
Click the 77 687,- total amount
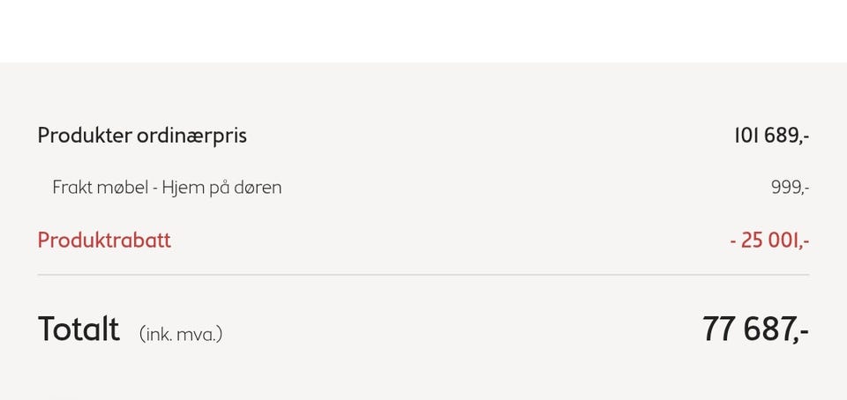(x=755, y=329)
